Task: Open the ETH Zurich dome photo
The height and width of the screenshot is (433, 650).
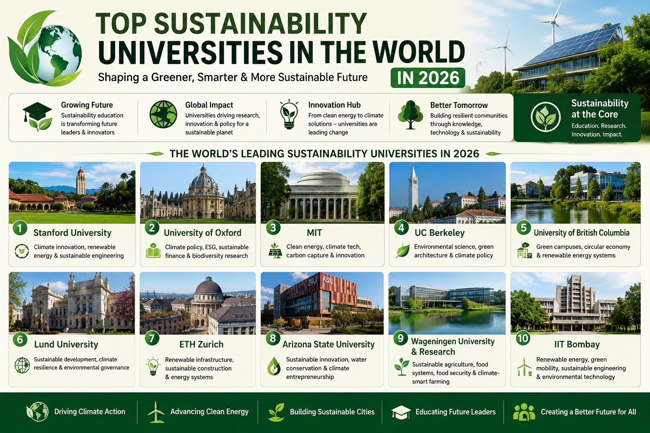Action: click(198, 303)
